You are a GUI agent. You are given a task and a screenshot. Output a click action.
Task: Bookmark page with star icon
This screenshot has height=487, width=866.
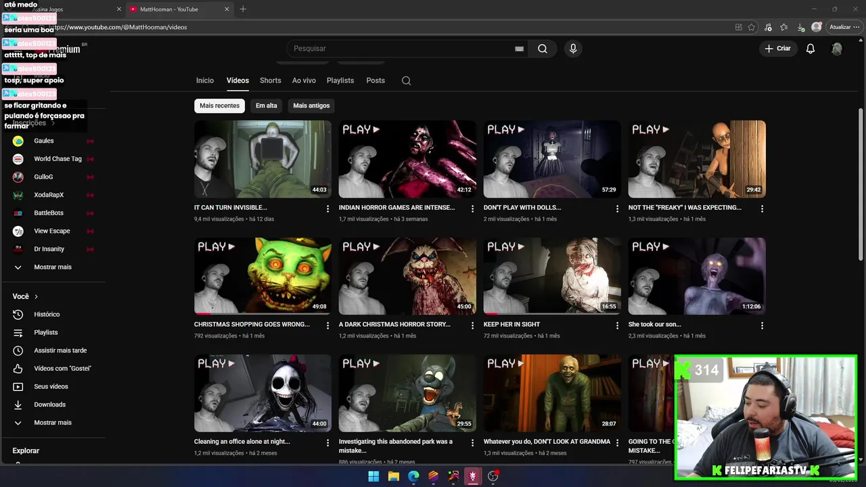(x=752, y=27)
